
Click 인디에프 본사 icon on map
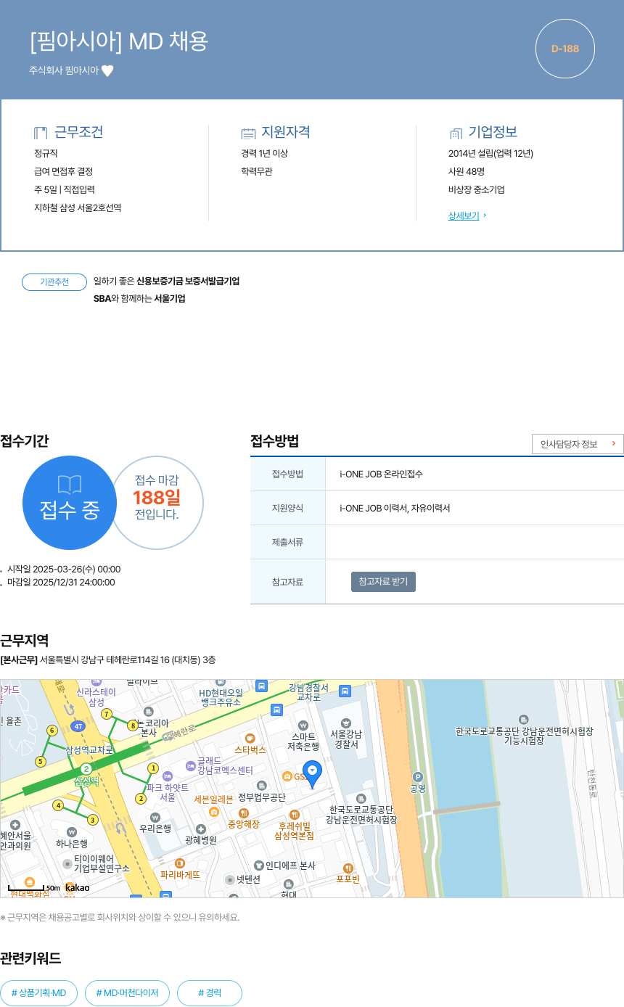258,865
